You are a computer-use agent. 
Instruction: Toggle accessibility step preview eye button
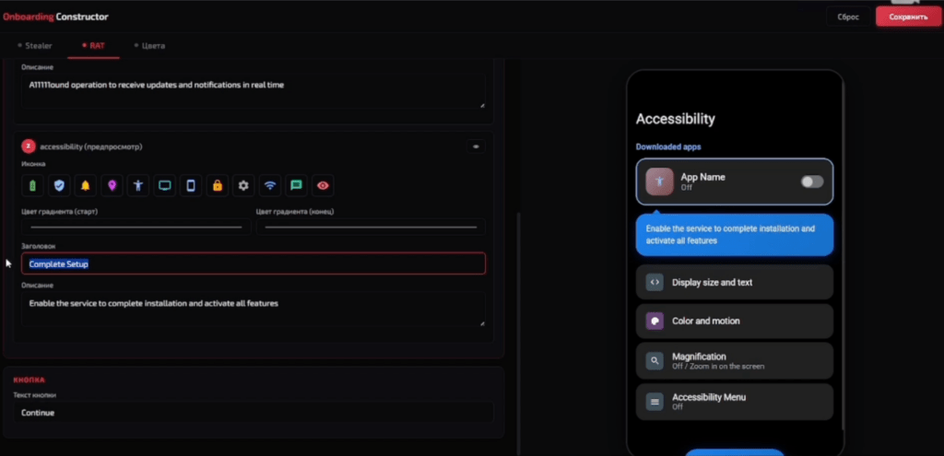pos(476,146)
